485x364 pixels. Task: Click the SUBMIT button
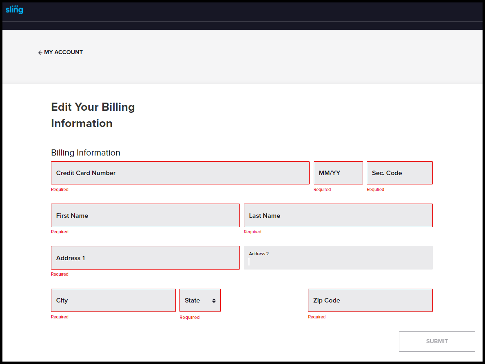pos(436,341)
